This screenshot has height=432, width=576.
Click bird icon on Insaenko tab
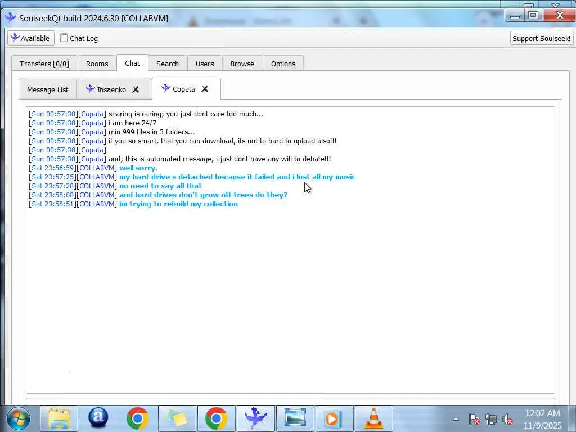pyautogui.click(x=91, y=88)
